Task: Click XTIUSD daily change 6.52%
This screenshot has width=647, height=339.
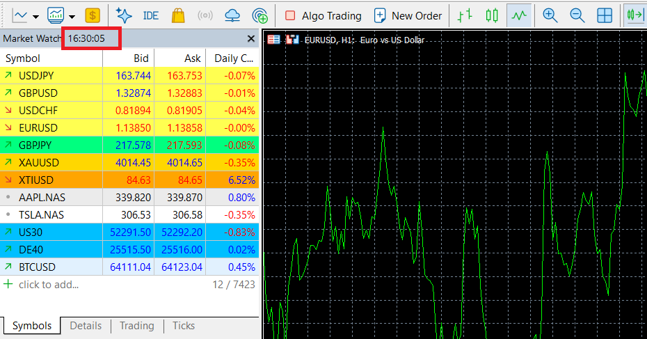Action: 242,180
